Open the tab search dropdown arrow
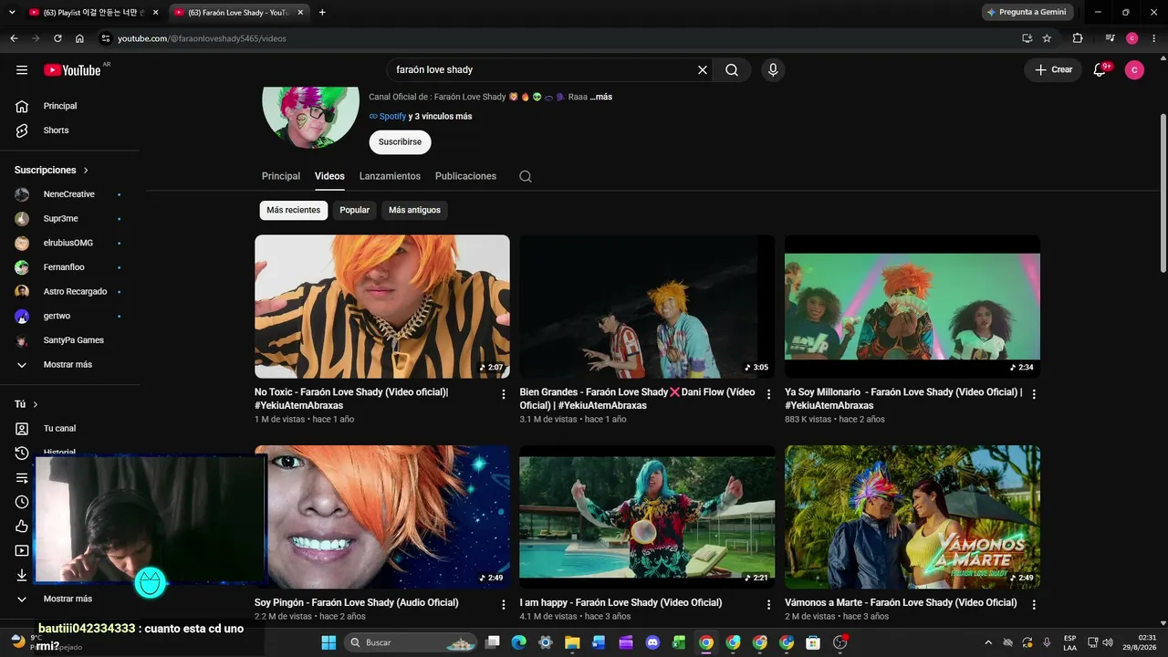This screenshot has width=1168, height=657. [x=11, y=13]
